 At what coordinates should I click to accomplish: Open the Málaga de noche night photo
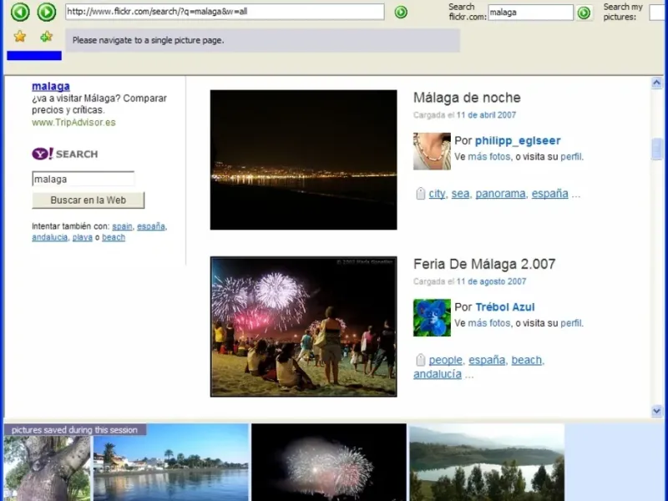(x=303, y=159)
